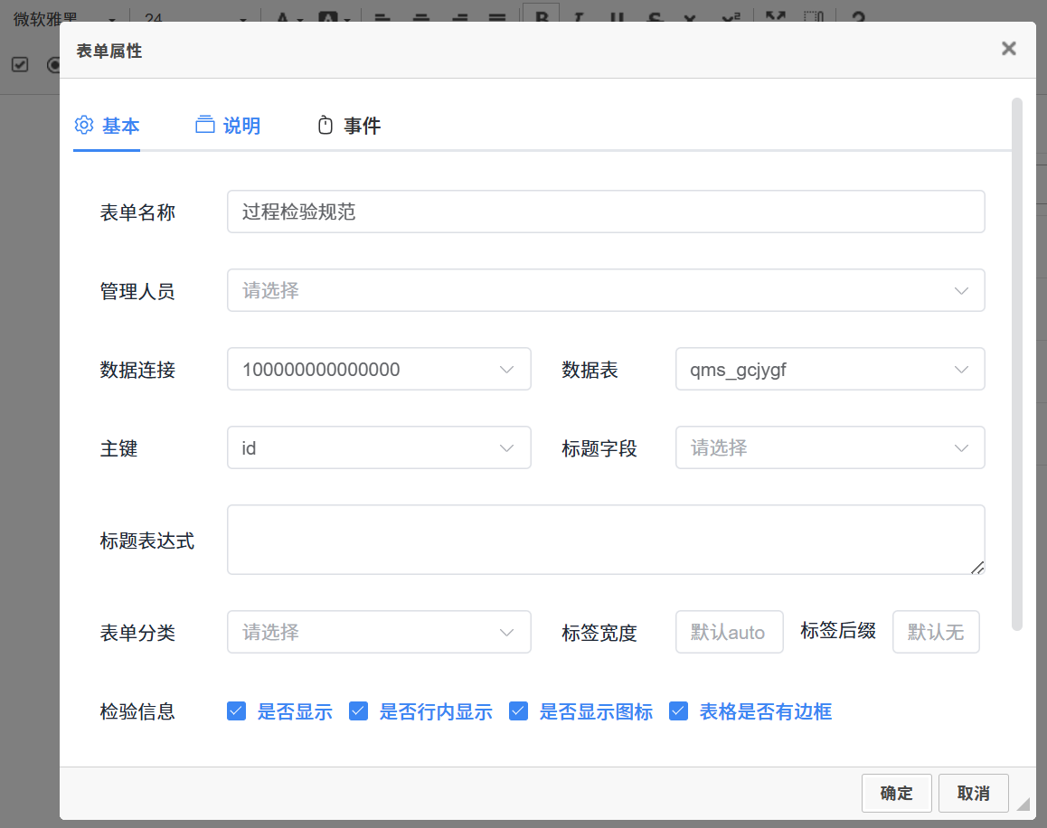The width and height of the screenshot is (1047, 828).
Task: Click into the 表单名称 input field
Action: 605,212
